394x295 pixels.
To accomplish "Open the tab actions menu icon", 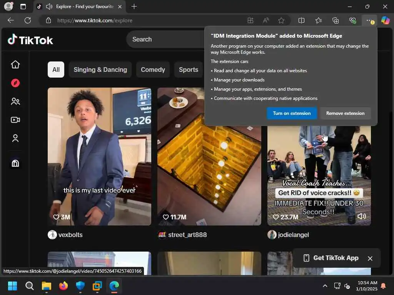I will [x=23, y=7].
